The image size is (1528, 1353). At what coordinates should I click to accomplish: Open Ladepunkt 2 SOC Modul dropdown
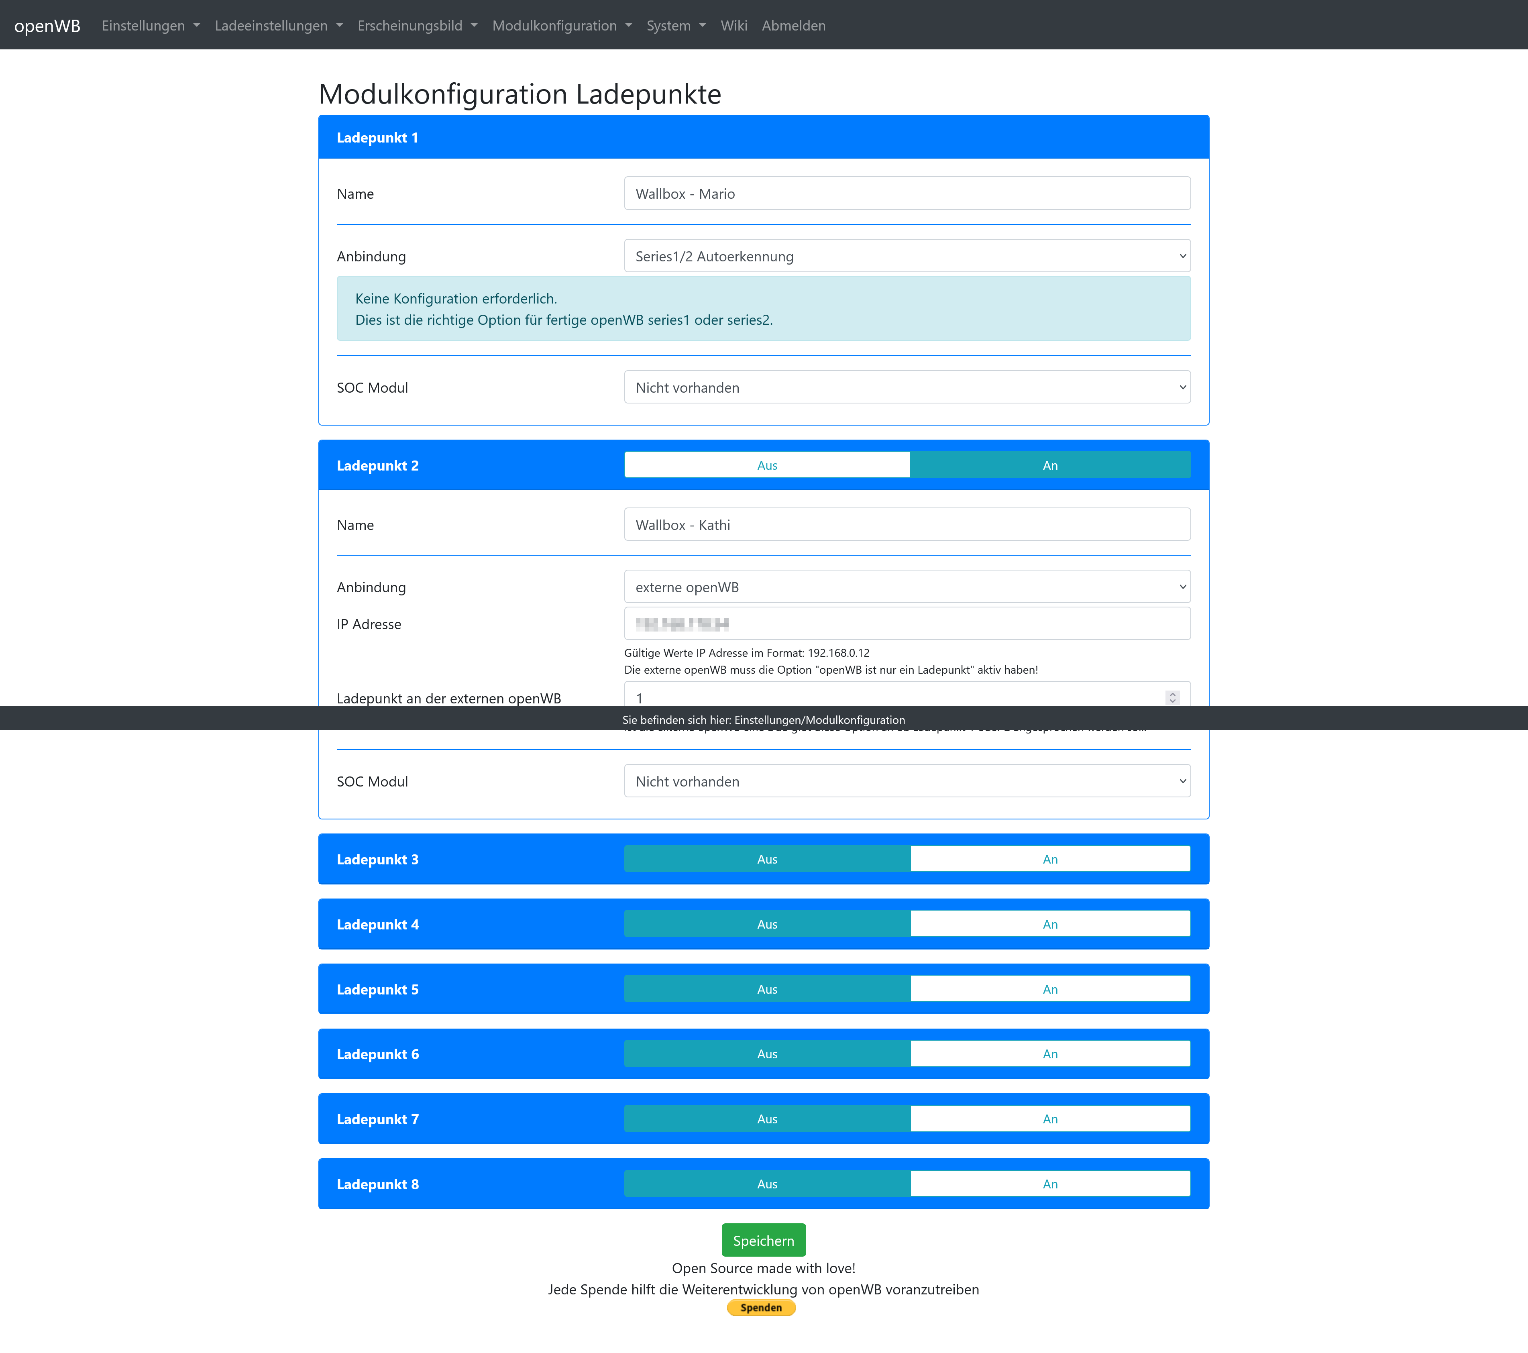(x=907, y=781)
